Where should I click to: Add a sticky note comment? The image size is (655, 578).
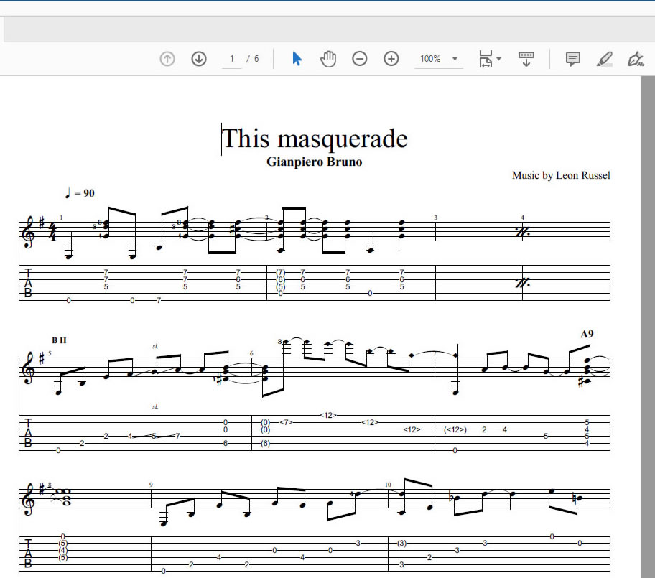(572, 59)
